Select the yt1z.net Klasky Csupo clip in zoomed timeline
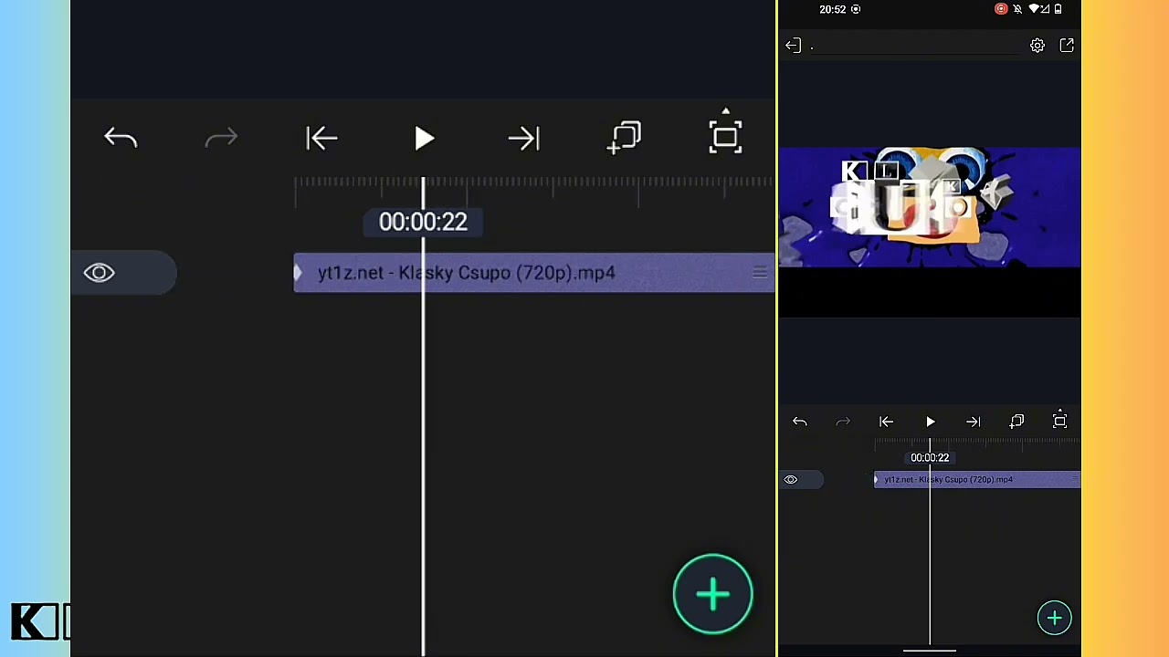 [x=534, y=273]
